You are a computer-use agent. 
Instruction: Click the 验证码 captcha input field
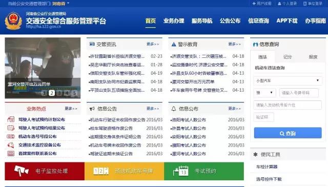click(x=264, y=117)
